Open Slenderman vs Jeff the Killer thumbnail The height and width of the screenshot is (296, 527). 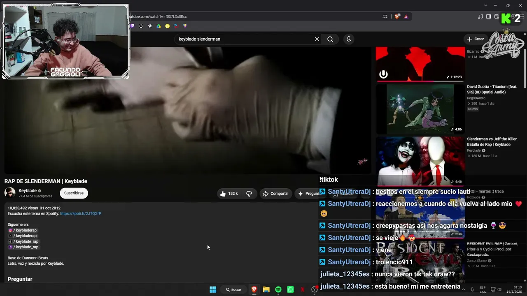pyautogui.click(x=420, y=161)
